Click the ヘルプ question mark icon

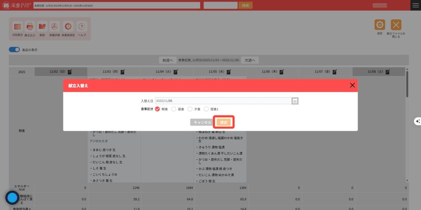[82, 27]
